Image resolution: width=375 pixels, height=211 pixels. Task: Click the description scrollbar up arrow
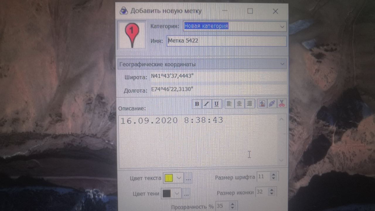pyautogui.click(x=282, y=119)
